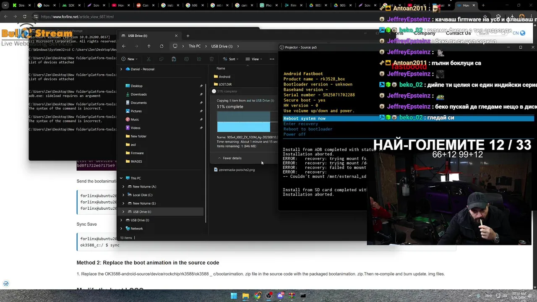The height and width of the screenshot is (302, 537).
Task: Select Reboot to bootloader in projector window
Action: click(x=308, y=129)
